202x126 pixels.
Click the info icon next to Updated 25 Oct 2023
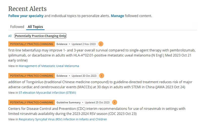pos(115,102)
